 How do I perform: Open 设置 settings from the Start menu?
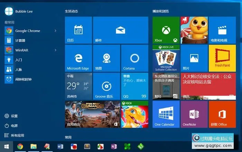(14, 116)
